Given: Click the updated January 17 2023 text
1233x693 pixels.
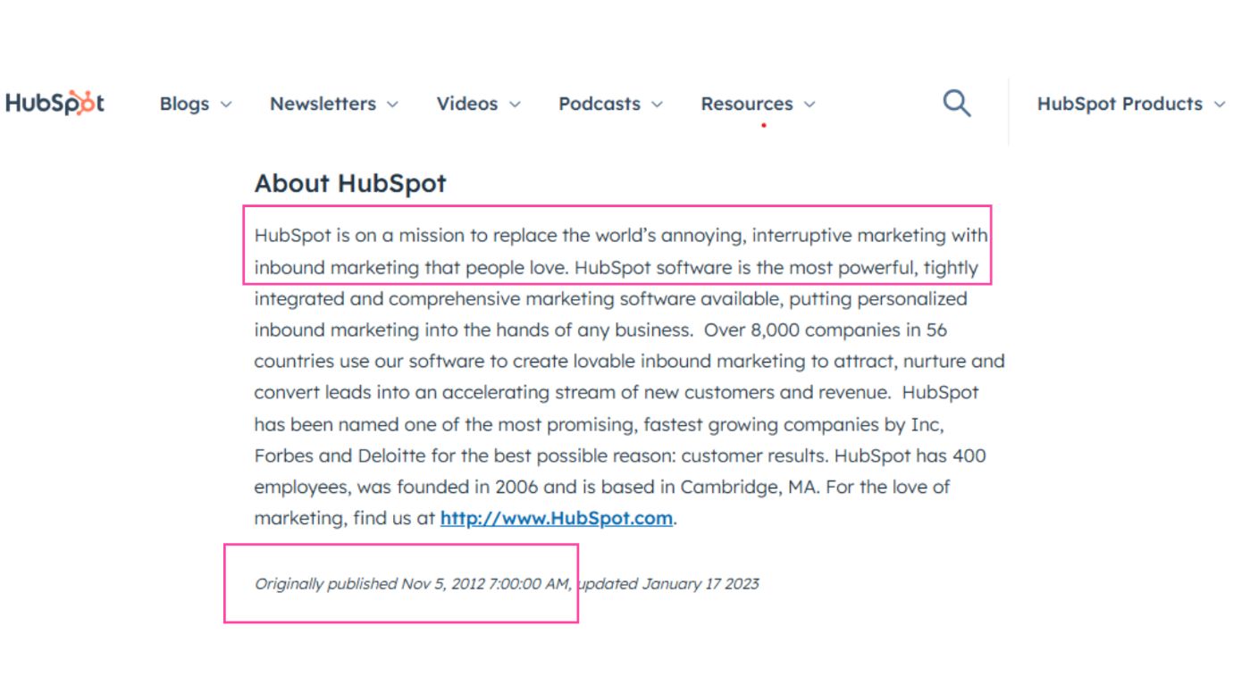Looking at the screenshot, I should pos(667,583).
